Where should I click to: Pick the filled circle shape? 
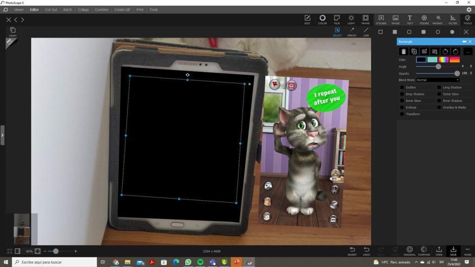(x=452, y=32)
